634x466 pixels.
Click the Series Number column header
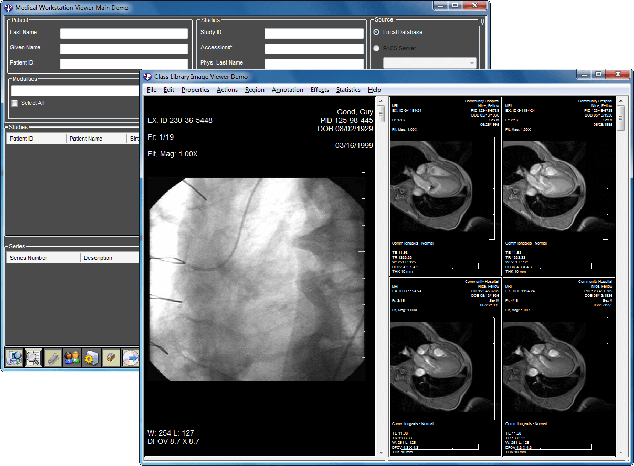[44, 258]
